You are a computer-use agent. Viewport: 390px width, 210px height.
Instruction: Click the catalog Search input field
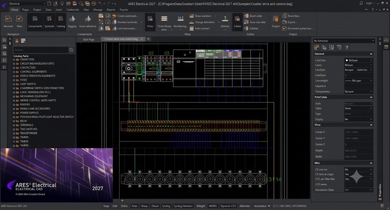click(41, 50)
